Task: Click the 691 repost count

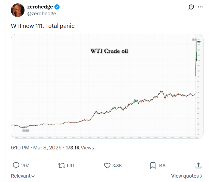Action: click(70, 166)
